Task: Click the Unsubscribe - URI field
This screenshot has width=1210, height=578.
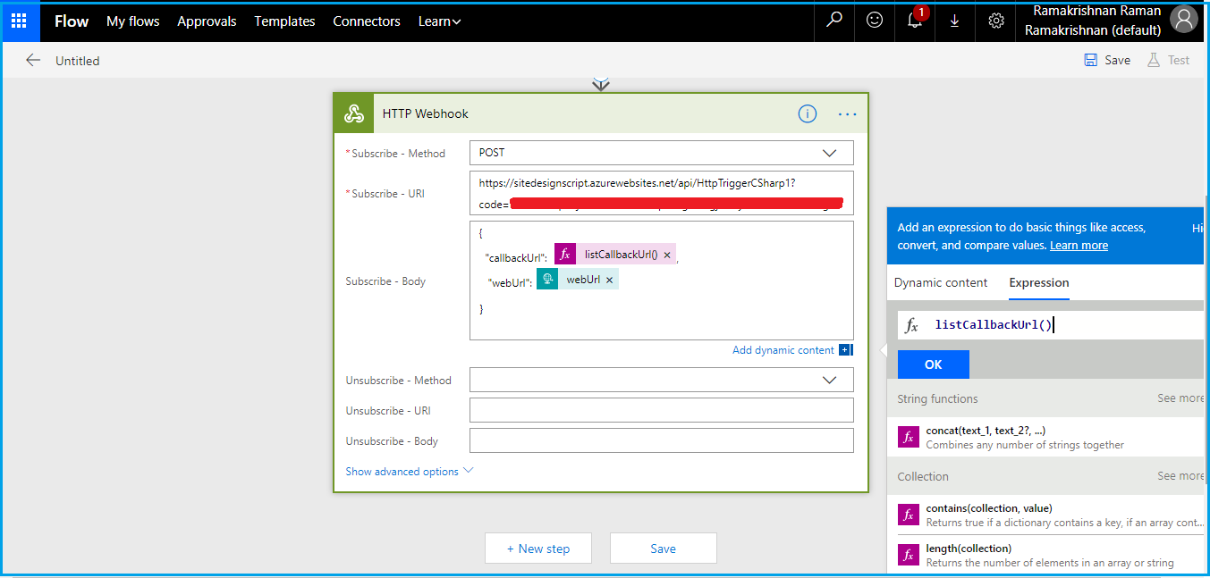Action: point(662,410)
